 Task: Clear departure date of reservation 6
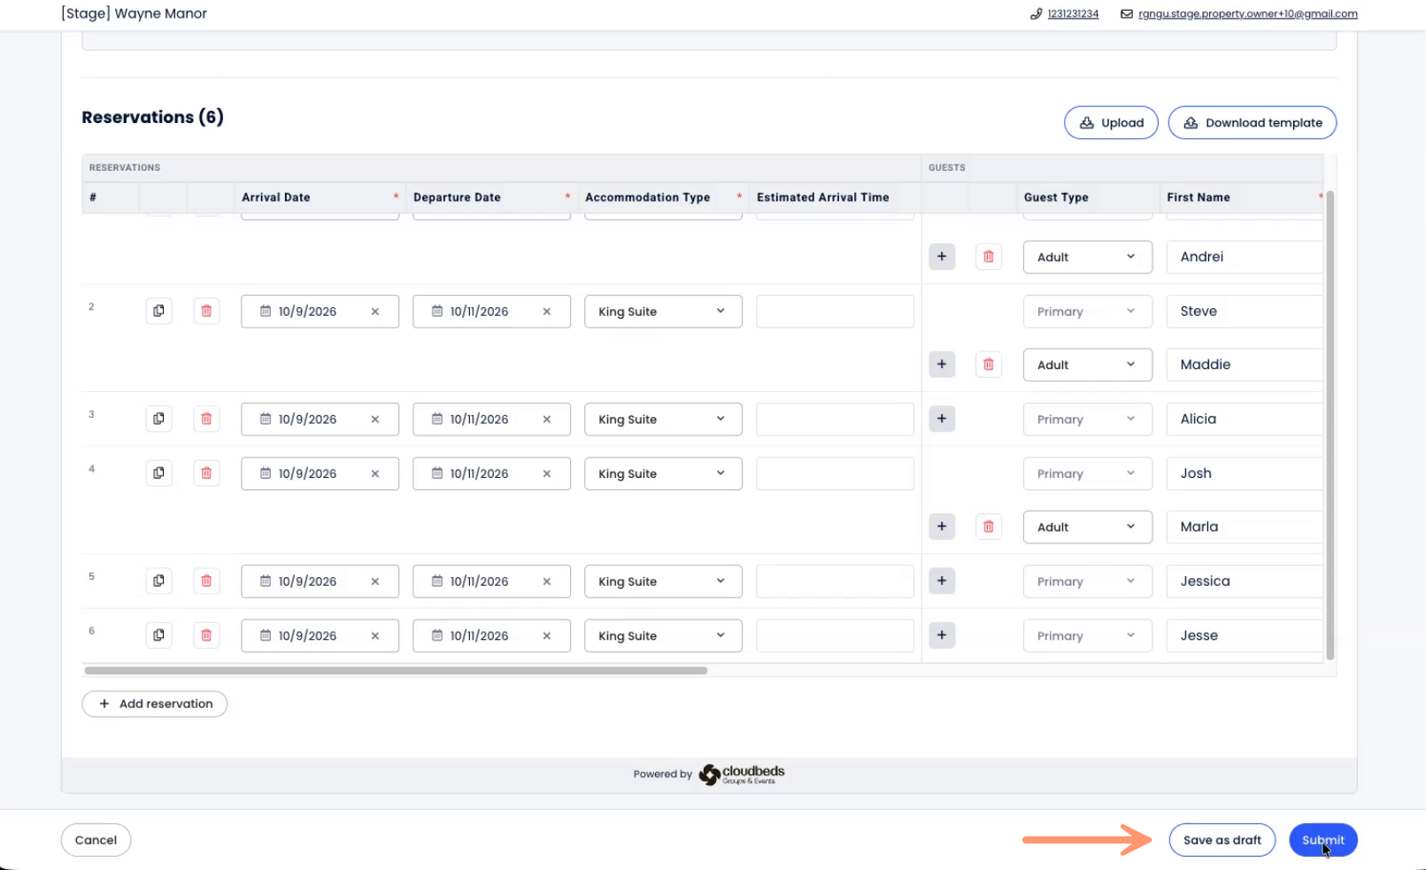[547, 635]
